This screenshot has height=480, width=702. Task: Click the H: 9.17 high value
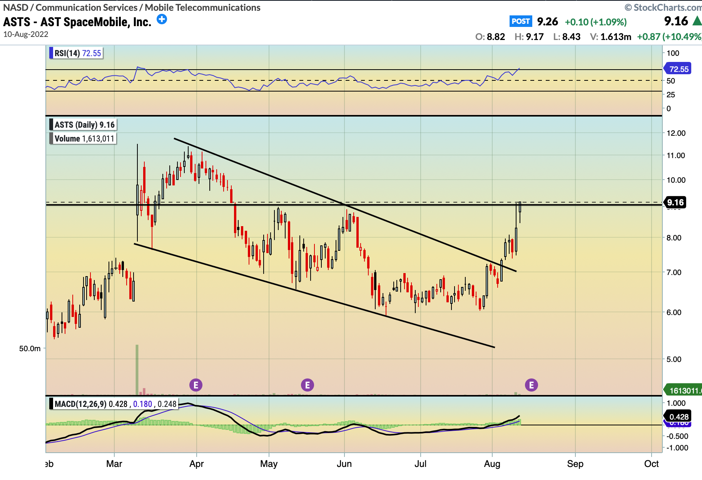529,37
